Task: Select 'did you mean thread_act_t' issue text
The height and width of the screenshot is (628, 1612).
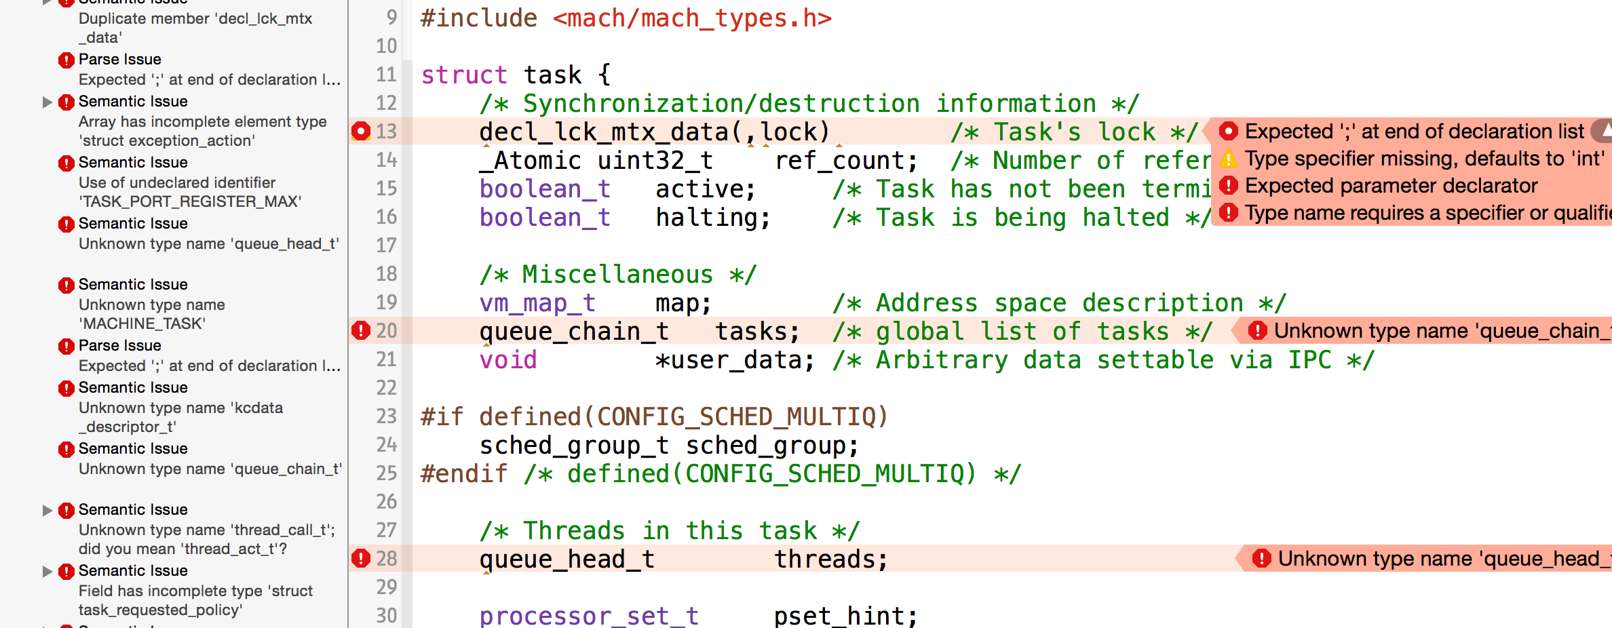Action: click(x=183, y=549)
